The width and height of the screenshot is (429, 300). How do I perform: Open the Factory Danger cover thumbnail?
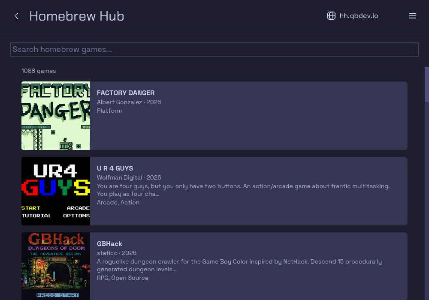56,116
